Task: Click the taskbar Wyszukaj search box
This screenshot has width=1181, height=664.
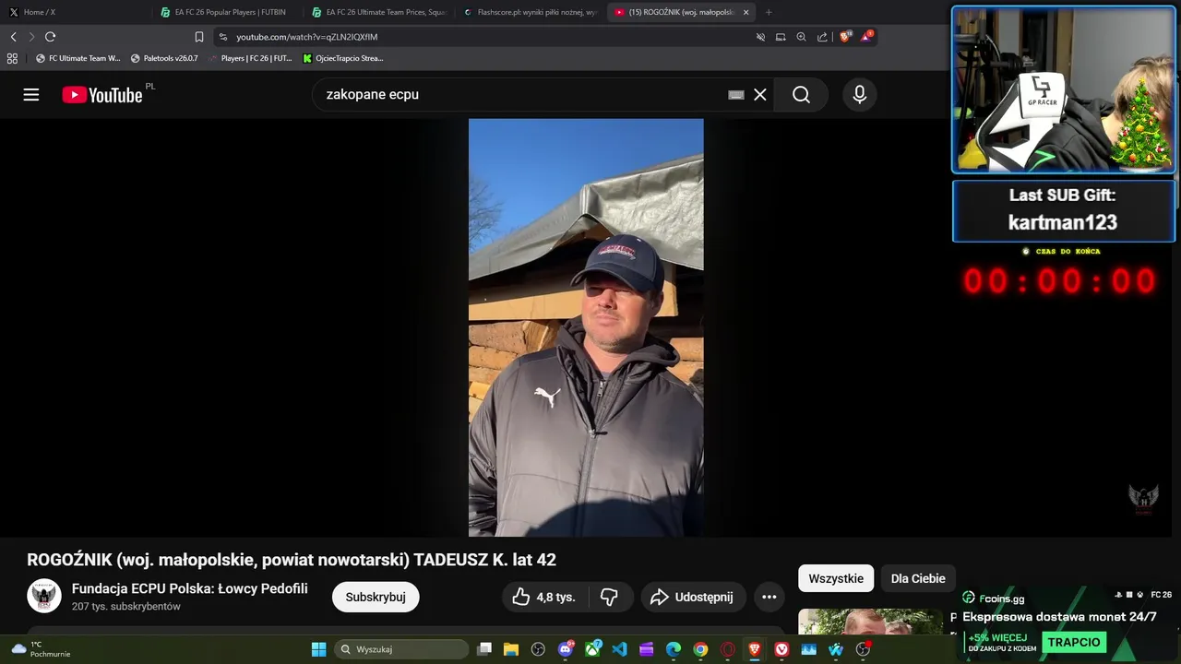Action: [x=401, y=649]
